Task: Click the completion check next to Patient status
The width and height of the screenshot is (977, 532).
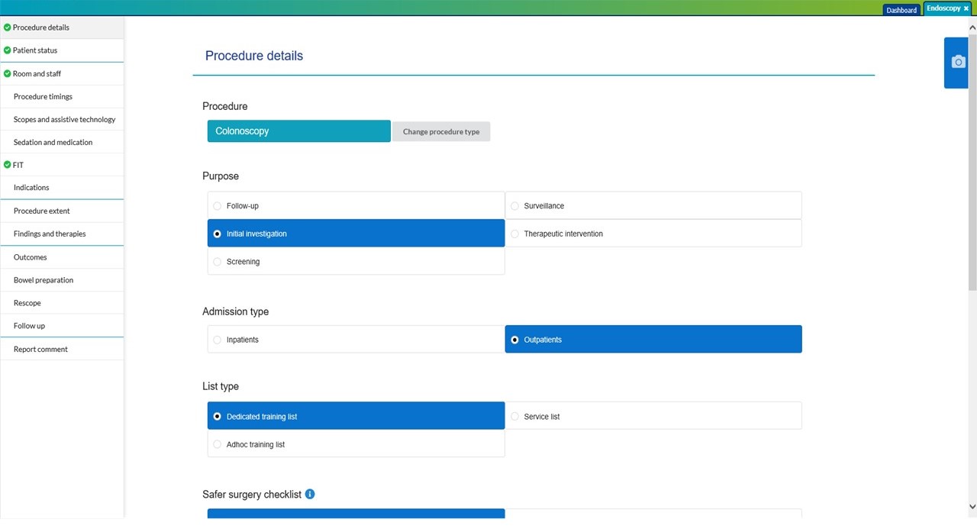Action: (7, 50)
